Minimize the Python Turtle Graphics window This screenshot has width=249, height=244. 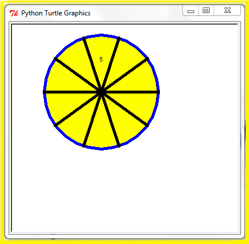[191, 11]
